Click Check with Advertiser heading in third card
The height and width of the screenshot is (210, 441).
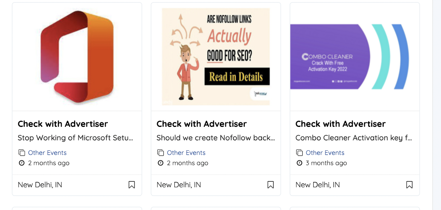coord(341,124)
